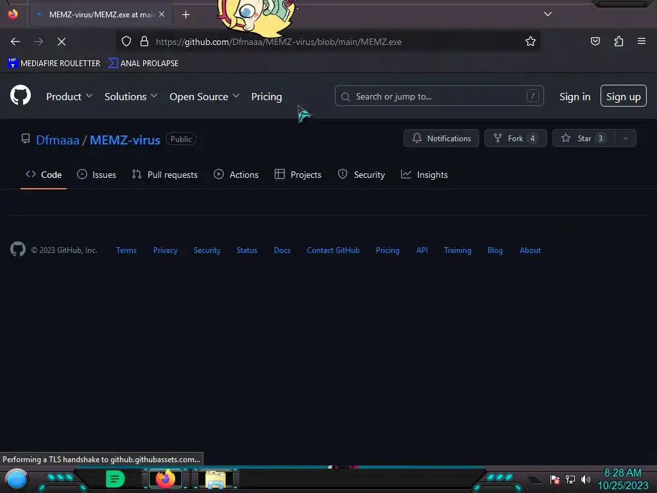Bookmark this page with the star icon

click(x=531, y=41)
